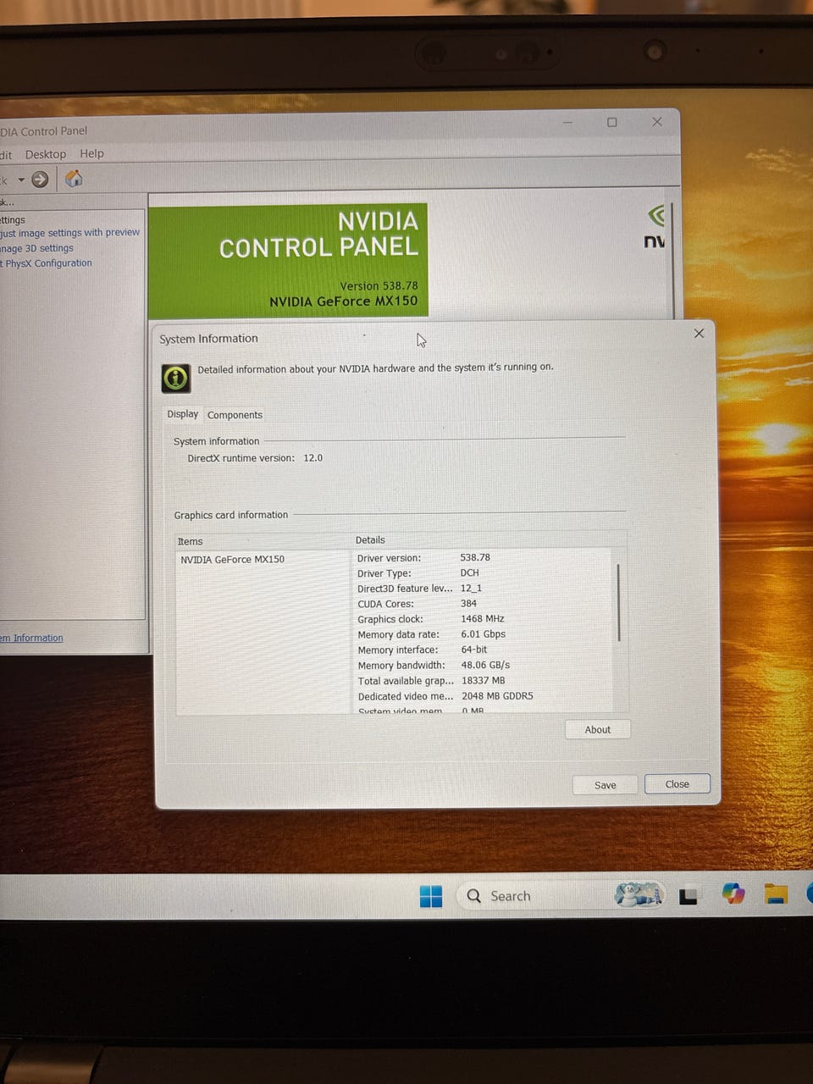Click the About button

click(x=597, y=730)
